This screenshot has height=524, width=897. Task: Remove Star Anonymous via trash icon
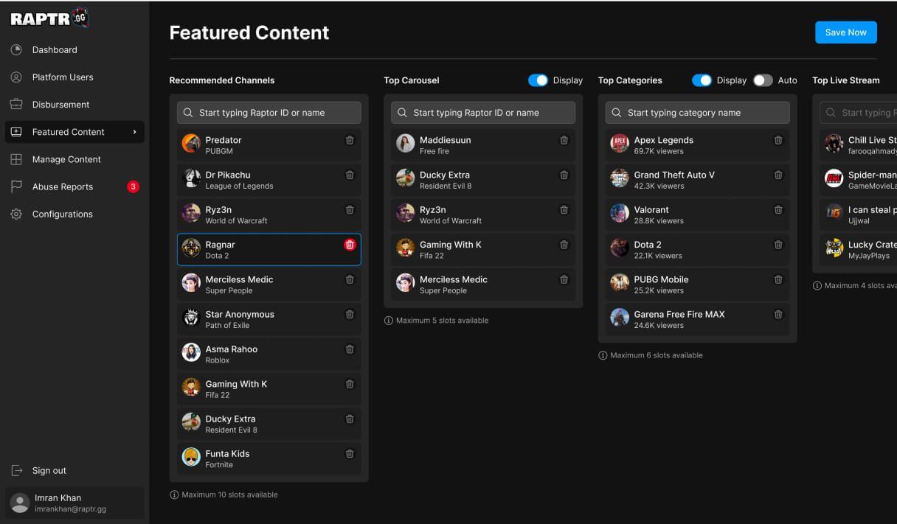coord(350,314)
